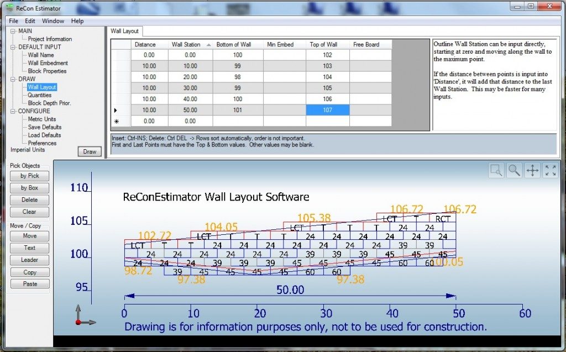
Task: Click the by Box button
Action: 30,188
